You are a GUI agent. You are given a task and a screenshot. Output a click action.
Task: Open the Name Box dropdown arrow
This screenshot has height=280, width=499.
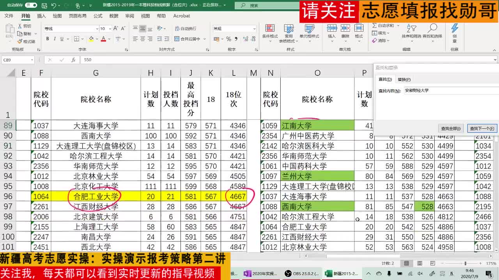(x=32, y=60)
